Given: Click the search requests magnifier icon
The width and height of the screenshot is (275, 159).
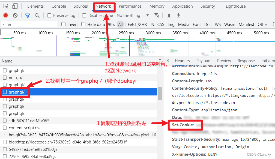Looking at the screenshot, I should (x=37, y=15).
